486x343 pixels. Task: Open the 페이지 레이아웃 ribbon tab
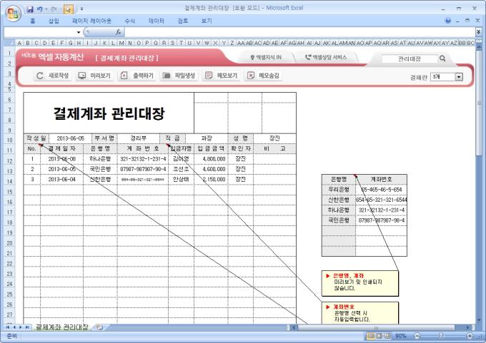click(x=91, y=21)
